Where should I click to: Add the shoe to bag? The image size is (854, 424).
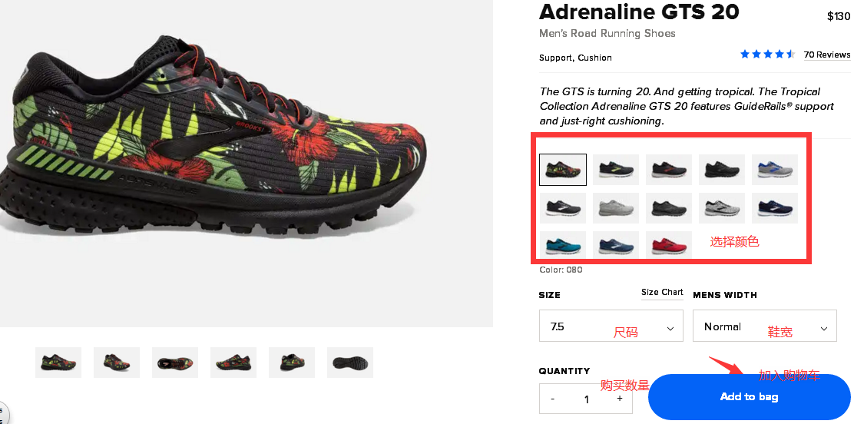coord(749,397)
